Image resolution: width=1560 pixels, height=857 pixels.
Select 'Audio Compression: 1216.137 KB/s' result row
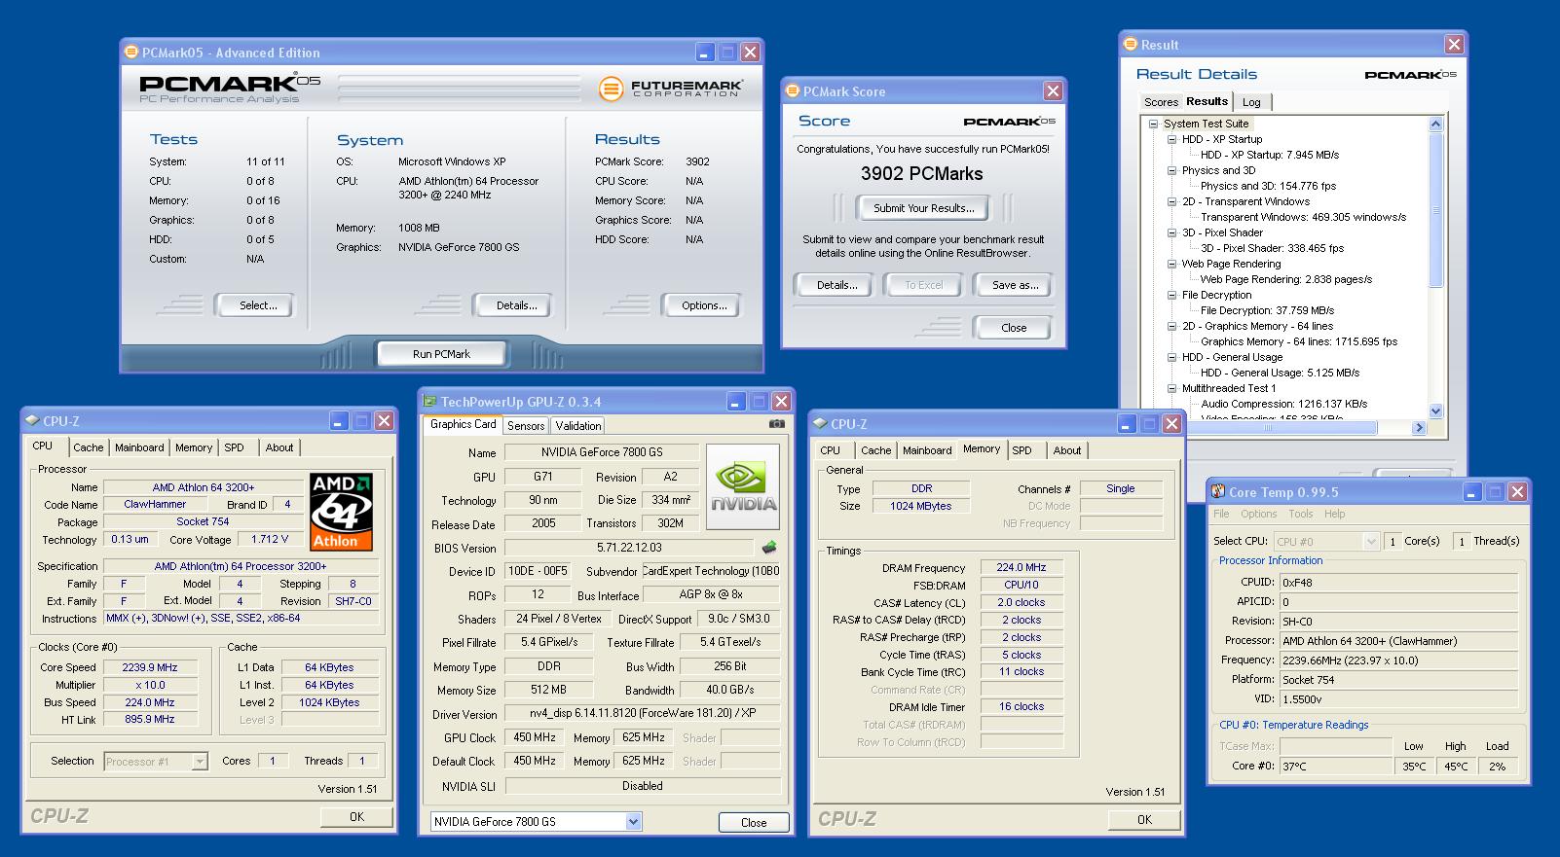point(1283,404)
